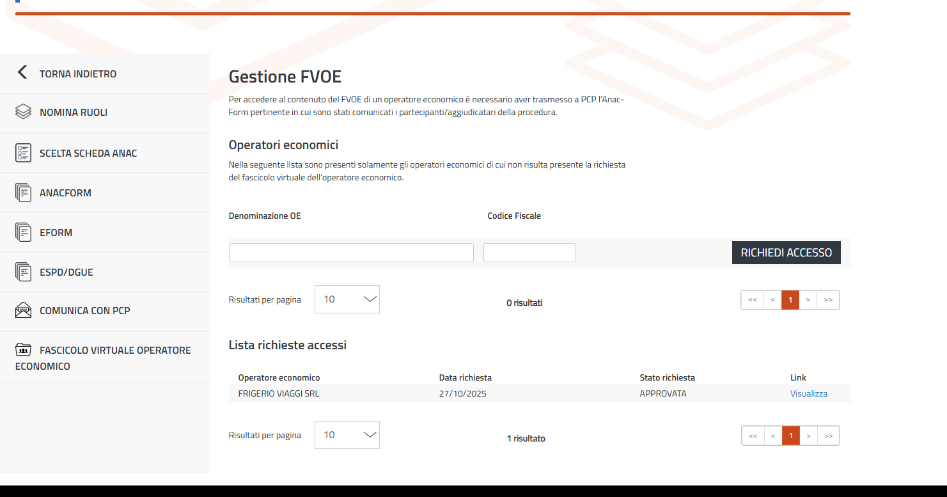Viewport: 947px width, 497px height.
Task: Open the COMUNICA CON PCP menu item
Action: 84,311
